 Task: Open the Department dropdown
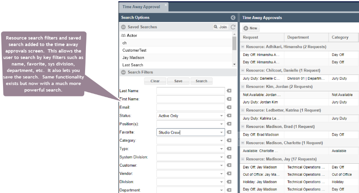pyautogui.click(x=221, y=190)
